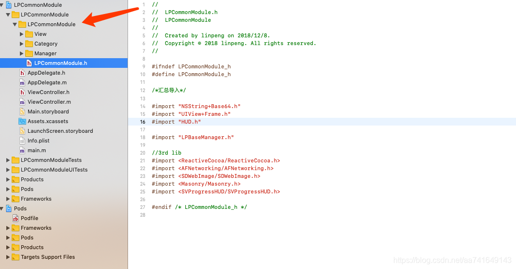Expand the LPCommonModuleTests group
Image resolution: width=516 pixels, height=269 pixels.
click(x=8, y=160)
